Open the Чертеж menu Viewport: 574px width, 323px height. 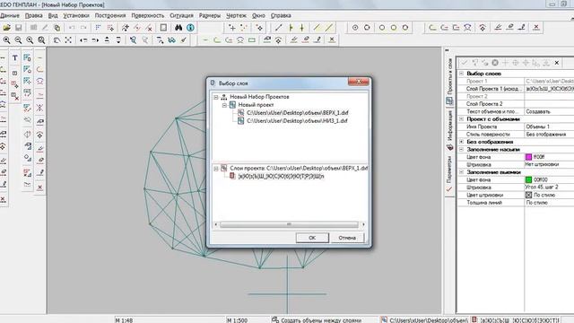point(236,16)
